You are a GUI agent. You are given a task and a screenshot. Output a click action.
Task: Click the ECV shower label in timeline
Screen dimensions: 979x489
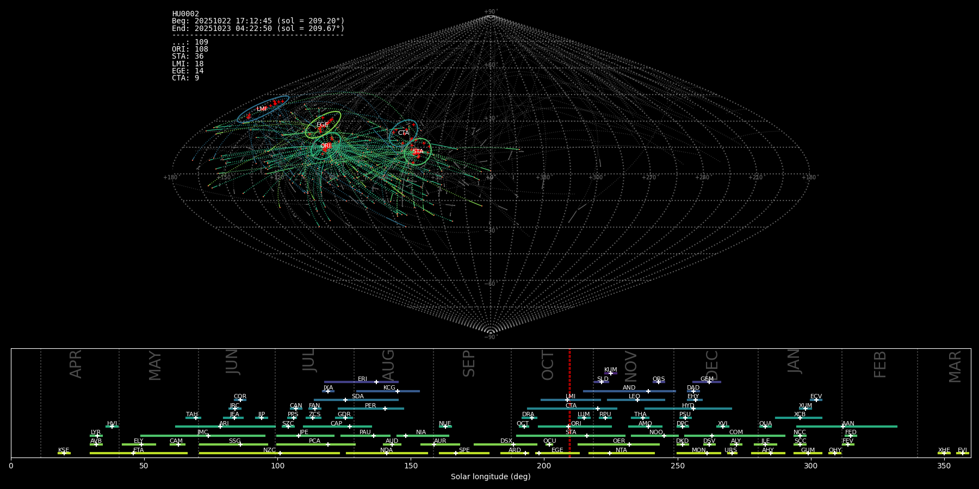coord(816,397)
